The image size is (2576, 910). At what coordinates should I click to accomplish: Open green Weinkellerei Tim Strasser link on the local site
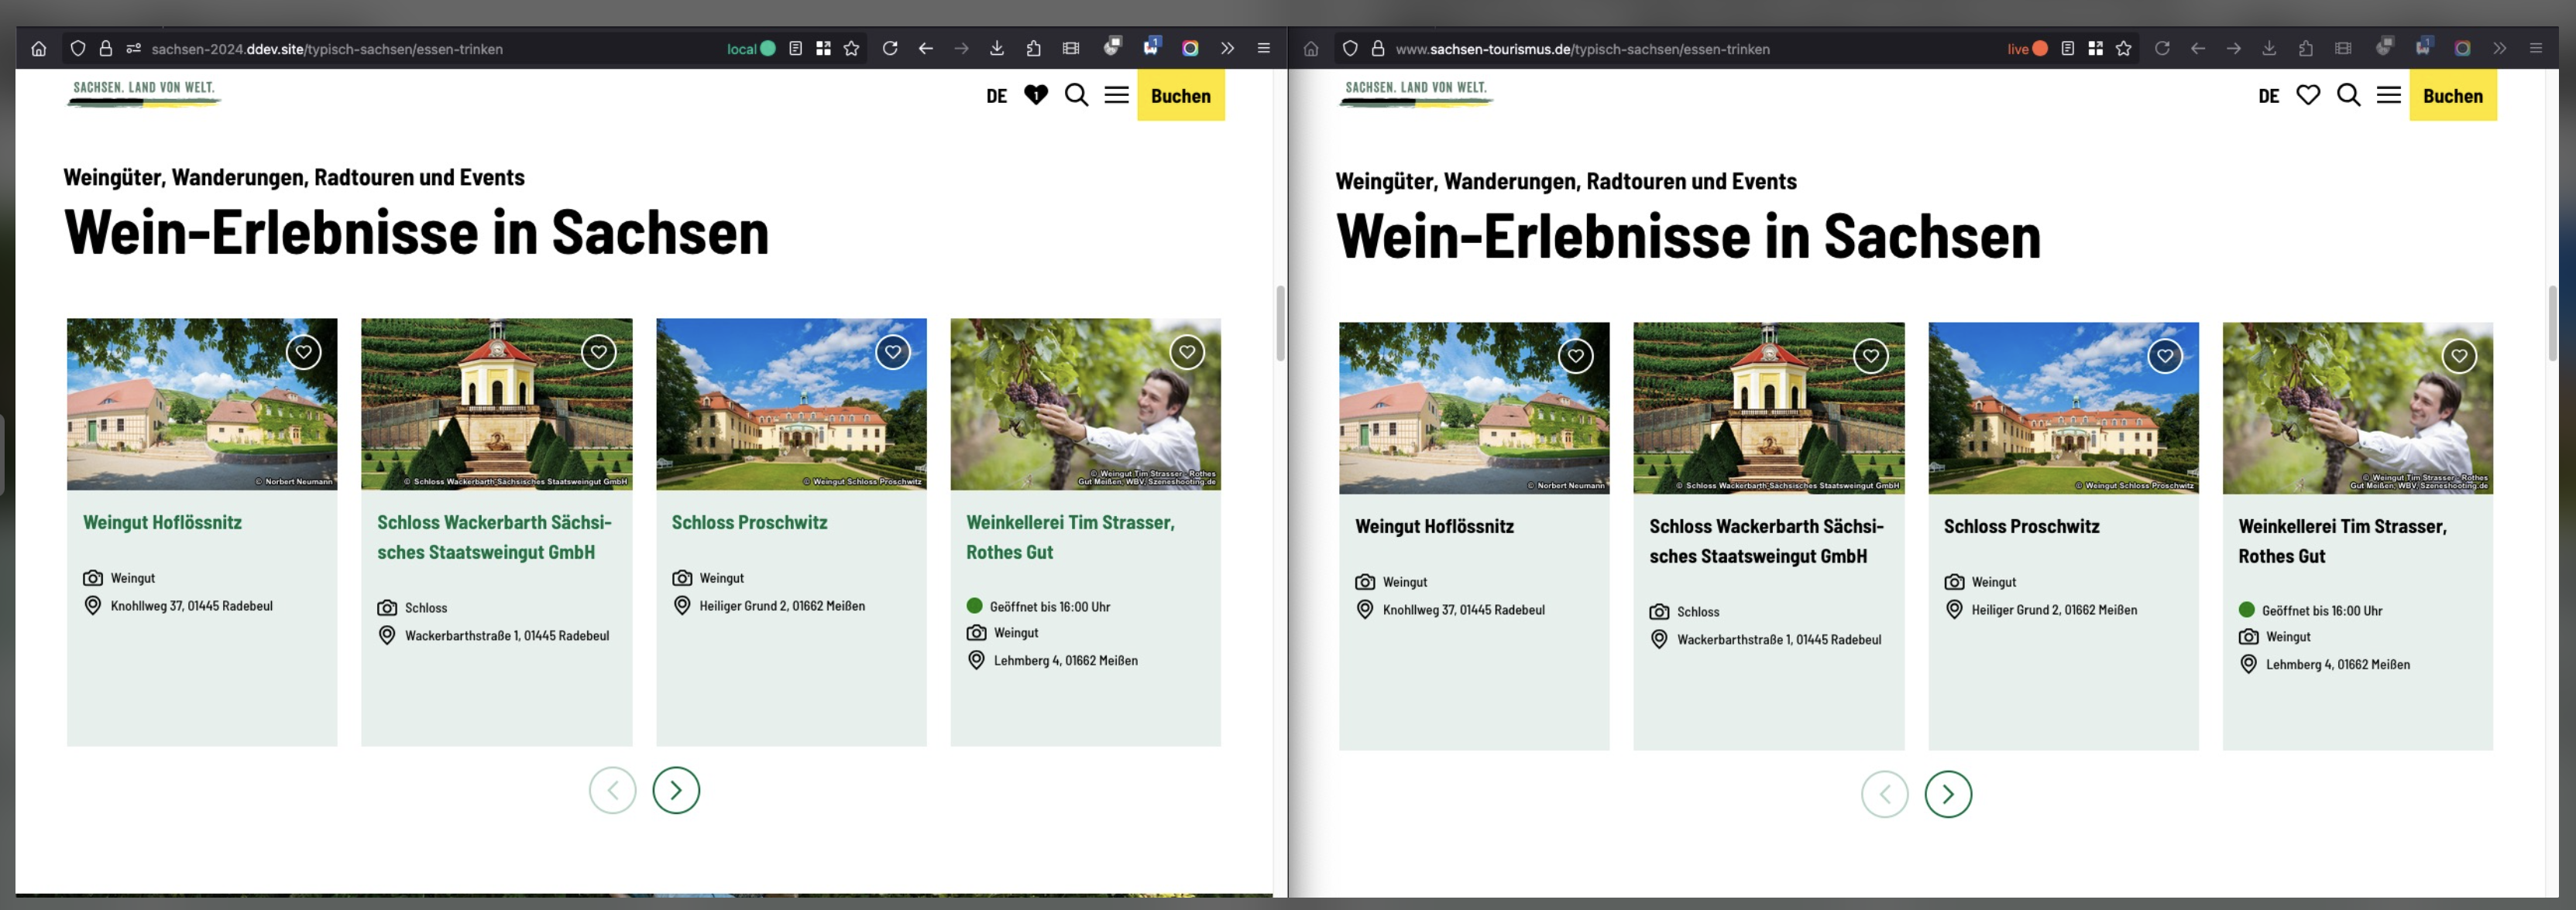click(1070, 537)
